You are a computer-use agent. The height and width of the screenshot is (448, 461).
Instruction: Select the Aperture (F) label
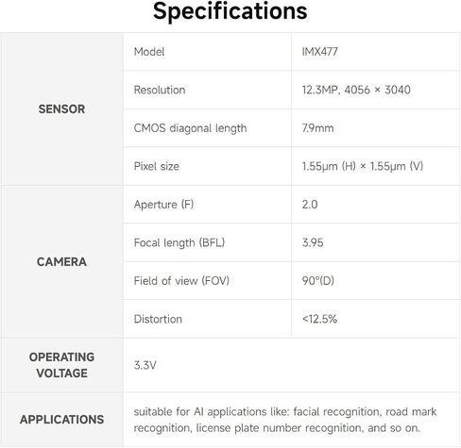pos(163,205)
